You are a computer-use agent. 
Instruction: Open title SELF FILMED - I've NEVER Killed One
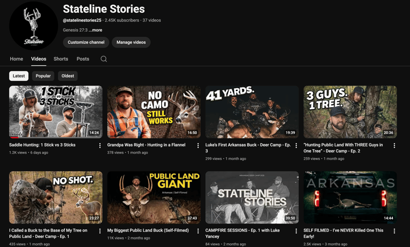point(343,234)
